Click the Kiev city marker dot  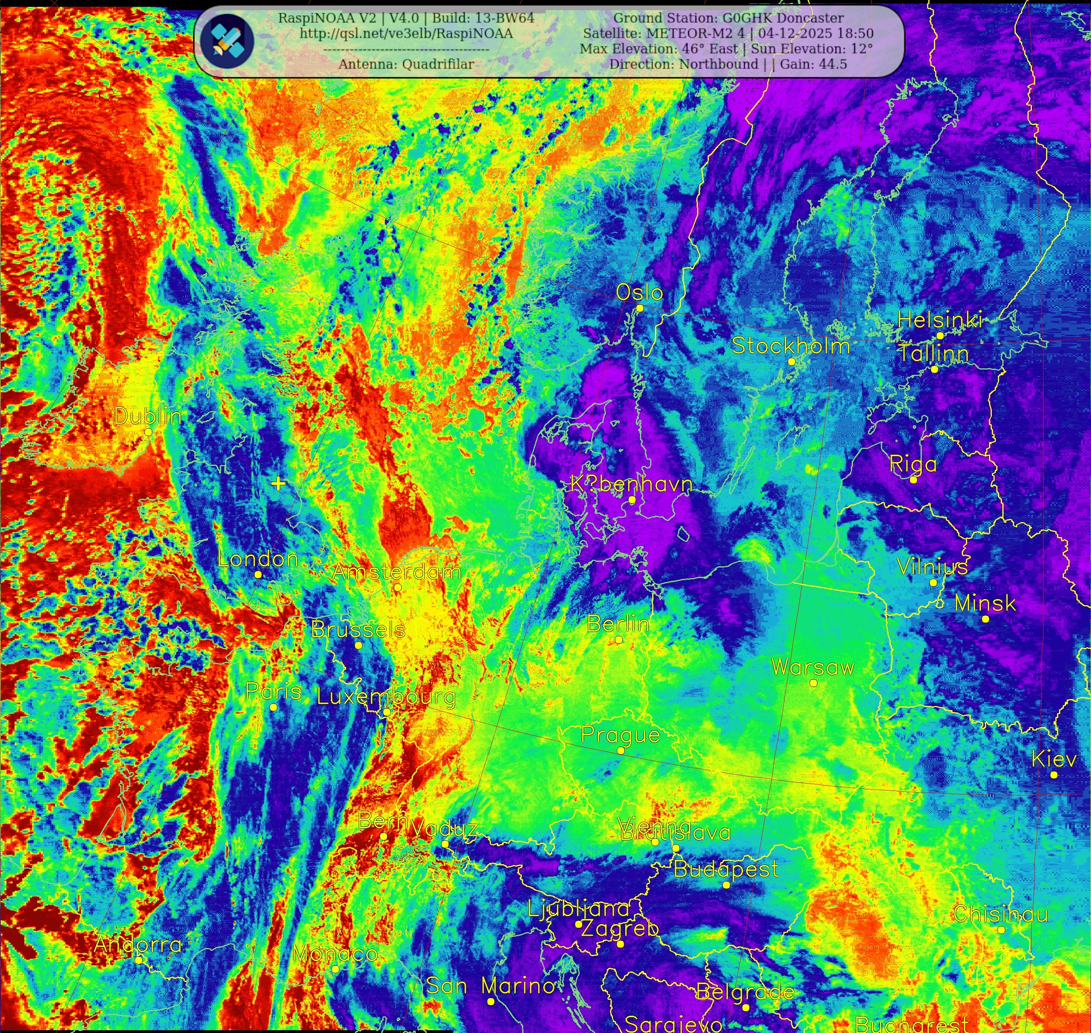point(1053,775)
